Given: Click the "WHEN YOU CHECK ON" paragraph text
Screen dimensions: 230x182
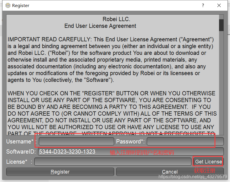Looking at the screenshot, I should [112, 113].
